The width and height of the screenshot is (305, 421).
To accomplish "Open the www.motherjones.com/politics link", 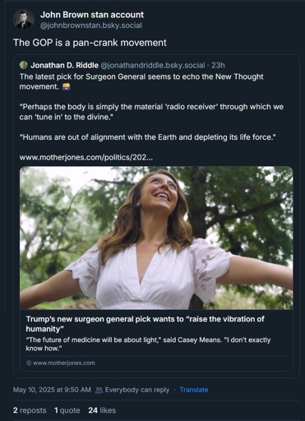I will (x=86, y=157).
